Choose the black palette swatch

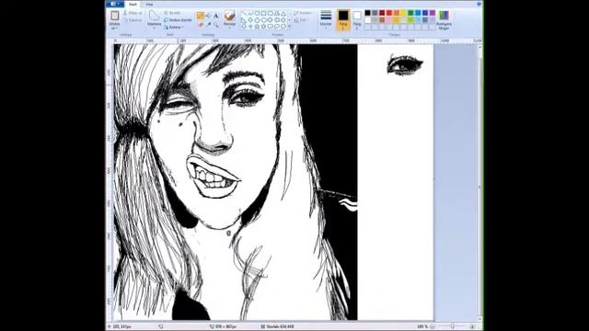coord(367,13)
